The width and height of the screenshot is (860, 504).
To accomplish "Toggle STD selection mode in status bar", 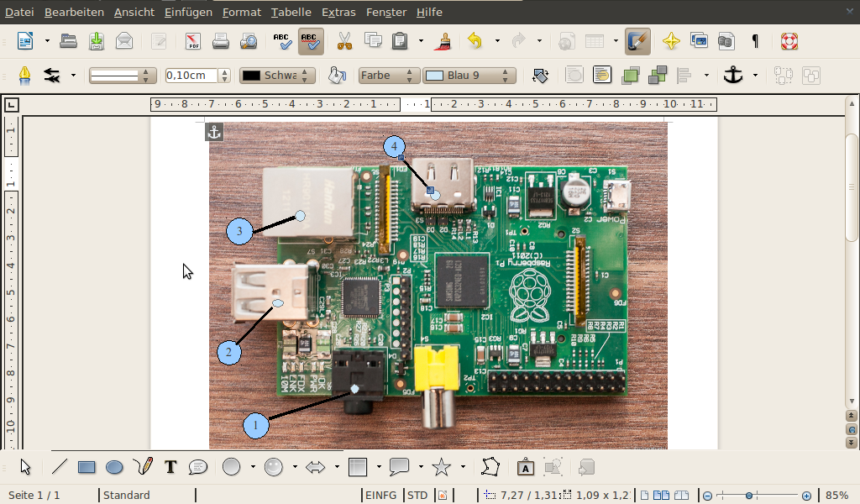I will (417, 496).
